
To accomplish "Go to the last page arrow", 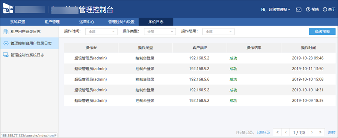I will click(x=320, y=132).
